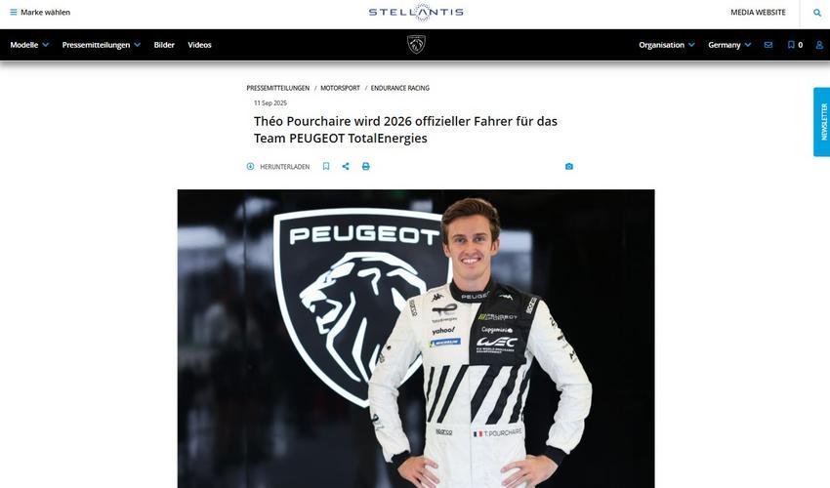
Task: Open the search magnifier icon
Action: [817, 13]
